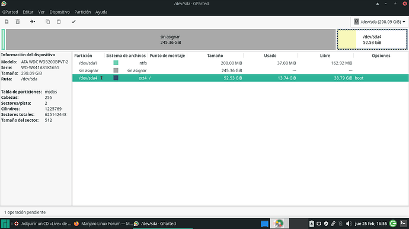Click the disabled bluetooth tray icon
409x229 pixels.
point(340,224)
